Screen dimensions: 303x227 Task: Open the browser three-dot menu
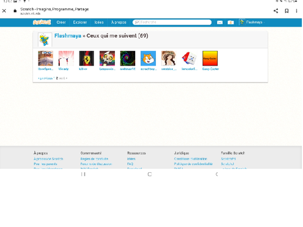[x=297, y=11]
